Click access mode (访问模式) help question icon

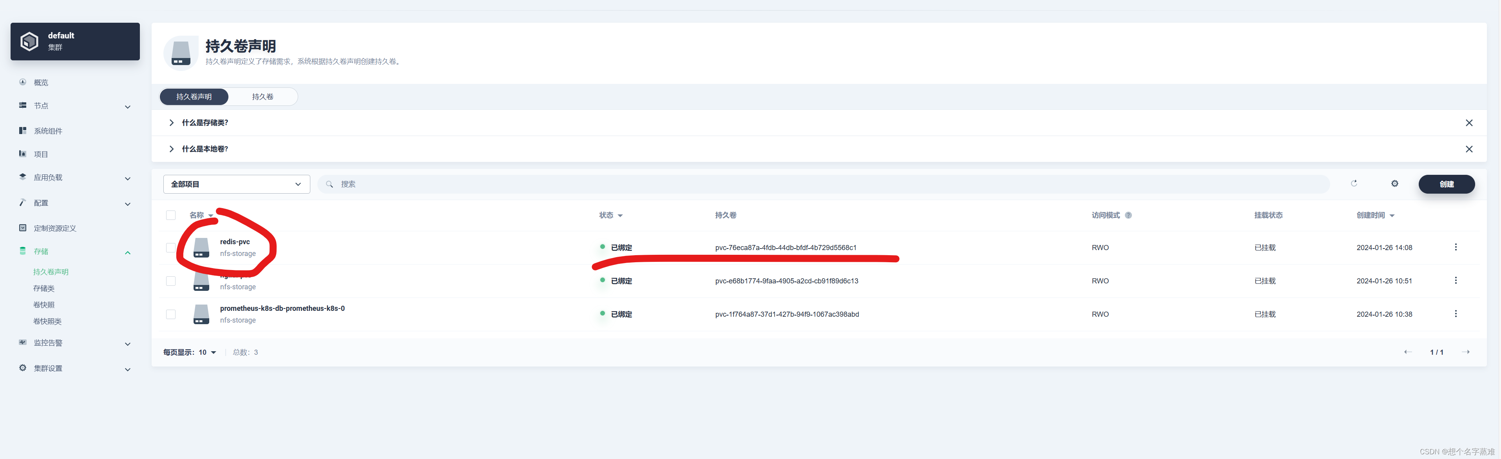[1129, 215]
